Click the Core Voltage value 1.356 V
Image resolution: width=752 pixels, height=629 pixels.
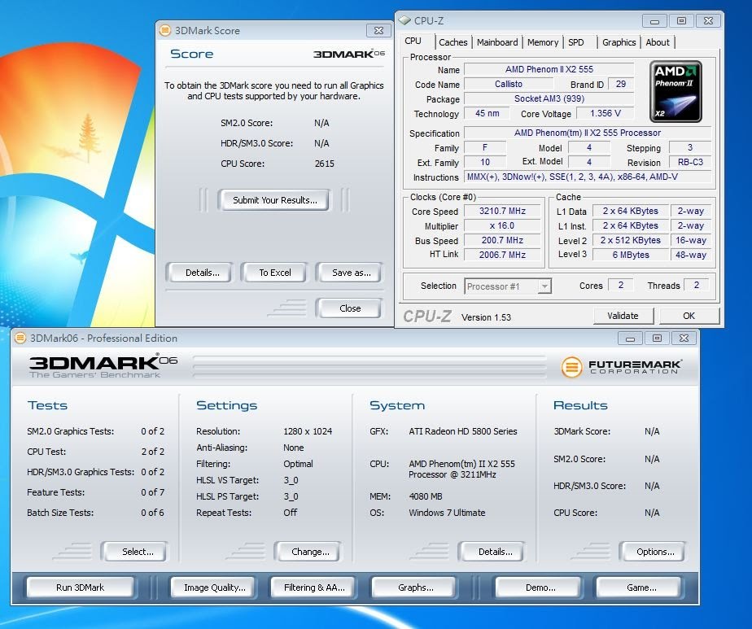click(x=605, y=113)
